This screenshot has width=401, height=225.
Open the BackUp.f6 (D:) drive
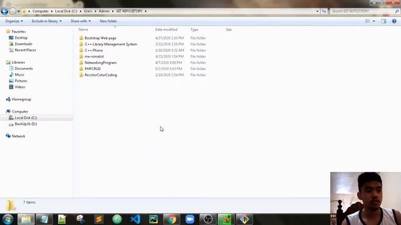point(26,124)
